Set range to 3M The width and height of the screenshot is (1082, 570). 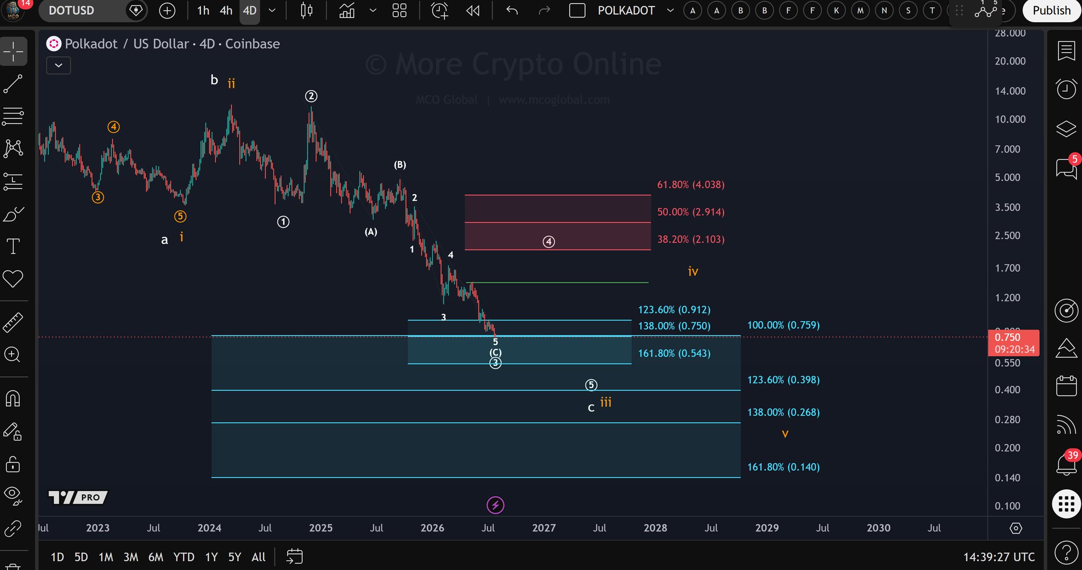pyautogui.click(x=130, y=557)
